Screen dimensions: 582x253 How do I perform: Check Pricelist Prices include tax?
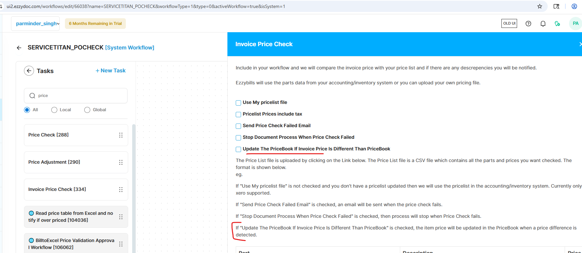[238, 115]
